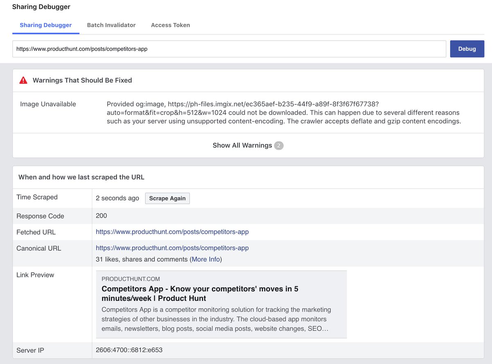The height and width of the screenshot is (364, 492).
Task: Click the Warnings That Should Be Fixed heading
Action: click(x=82, y=80)
